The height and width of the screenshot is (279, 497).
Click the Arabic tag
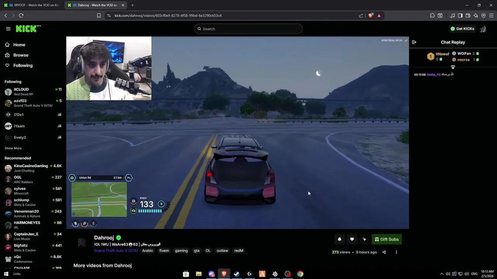pos(148,251)
